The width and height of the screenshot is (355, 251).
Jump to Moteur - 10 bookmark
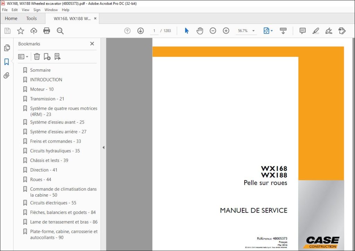click(42, 89)
